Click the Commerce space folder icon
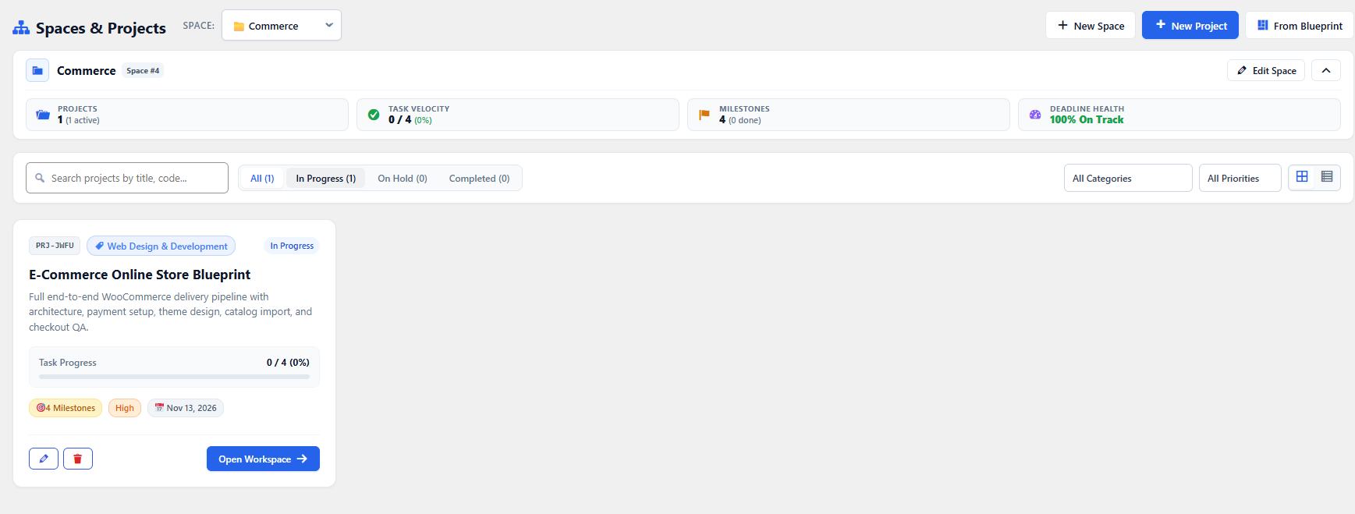1355x514 pixels. [x=37, y=70]
